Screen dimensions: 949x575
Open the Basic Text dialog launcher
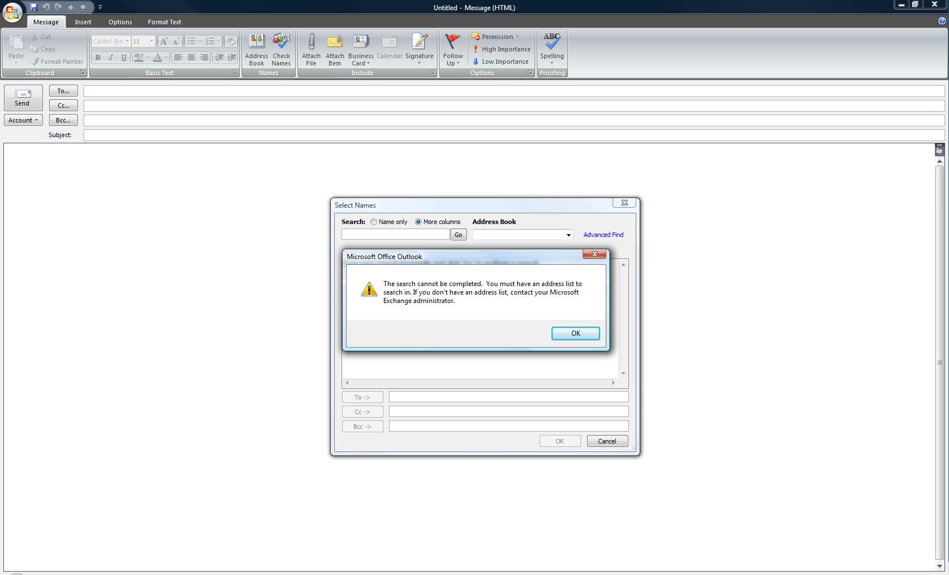click(x=235, y=73)
